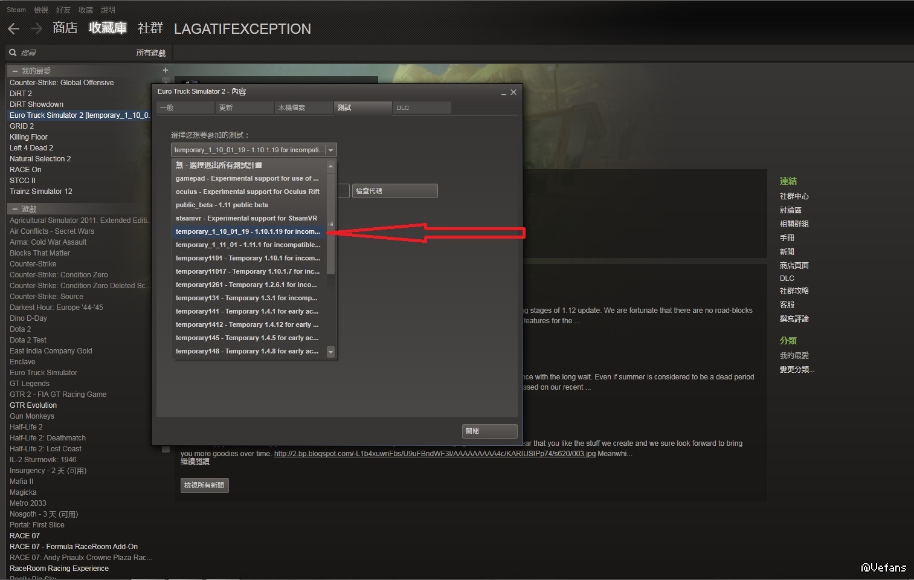This screenshot has height=580, width=914.
Task: Open the 所有遊戲 filter
Action: (151, 53)
